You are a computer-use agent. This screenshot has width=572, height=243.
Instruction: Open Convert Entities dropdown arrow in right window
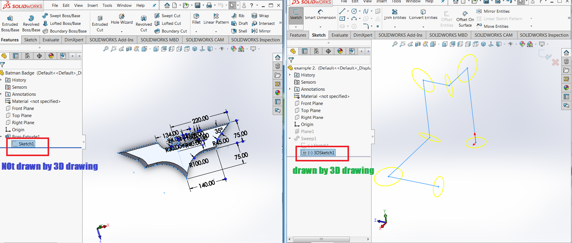[x=423, y=27]
